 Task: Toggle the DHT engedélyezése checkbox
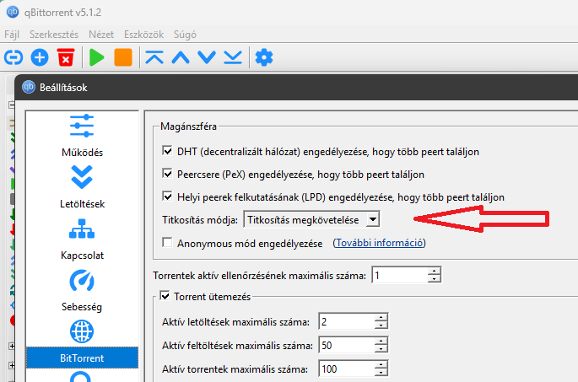(167, 151)
